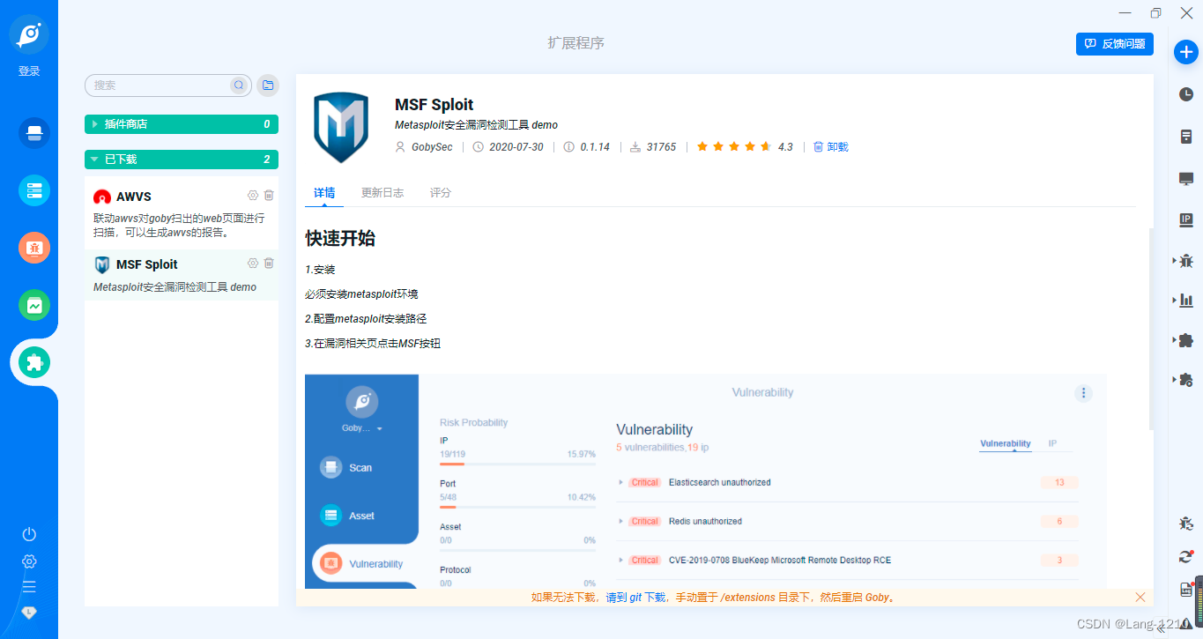Open AWVS extension settings gear
This screenshot has height=639, width=1203.
point(253,195)
